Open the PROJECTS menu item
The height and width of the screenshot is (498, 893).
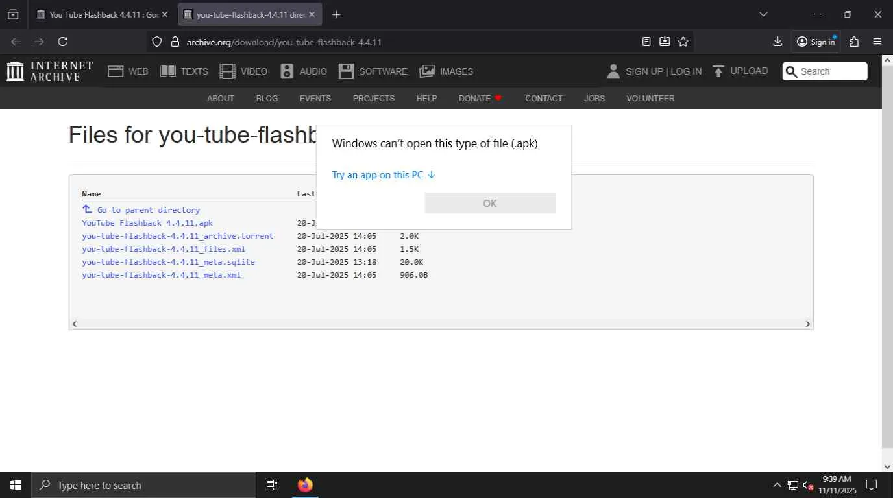pyautogui.click(x=374, y=99)
